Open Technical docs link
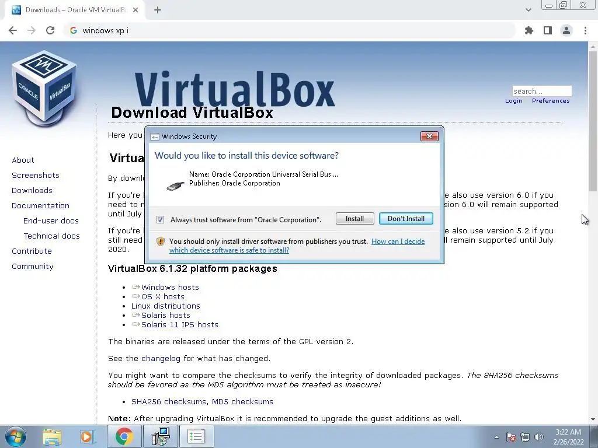This screenshot has width=598, height=448. [x=51, y=236]
